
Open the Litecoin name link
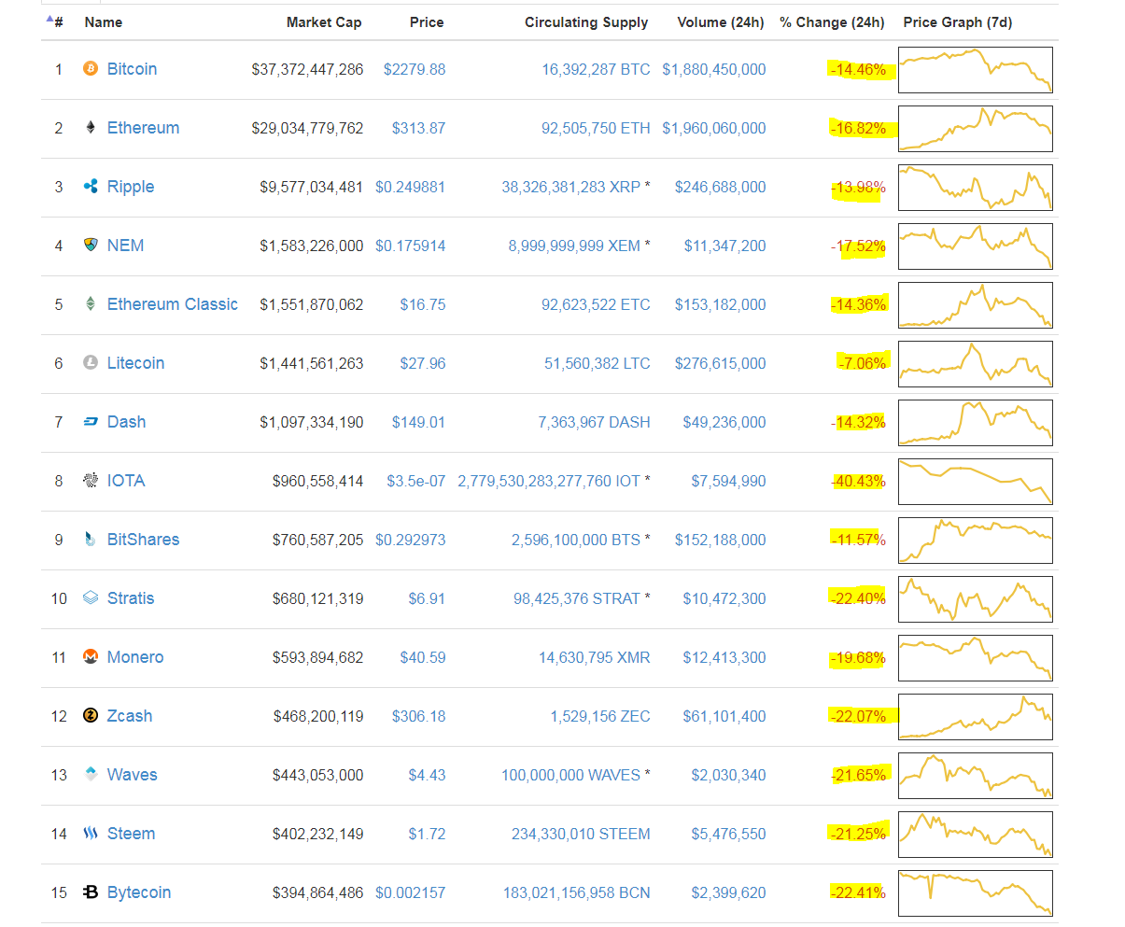[135, 363]
